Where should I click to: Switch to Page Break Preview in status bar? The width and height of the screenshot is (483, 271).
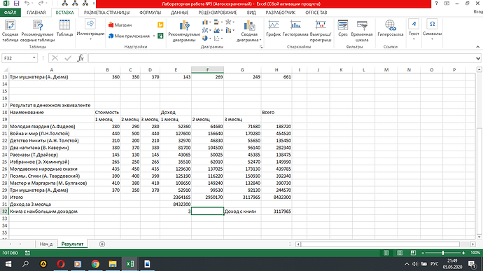[x=413, y=253]
